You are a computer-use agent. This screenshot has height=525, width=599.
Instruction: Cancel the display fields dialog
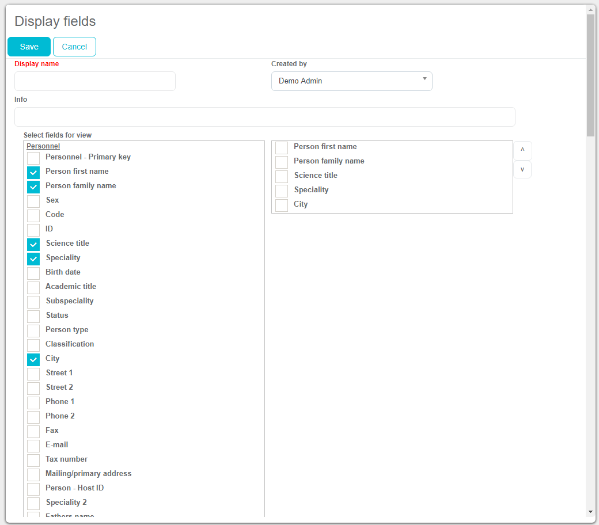tap(74, 47)
